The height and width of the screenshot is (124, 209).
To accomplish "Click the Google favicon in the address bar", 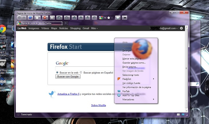I will pyautogui.click(x=101, y=18).
